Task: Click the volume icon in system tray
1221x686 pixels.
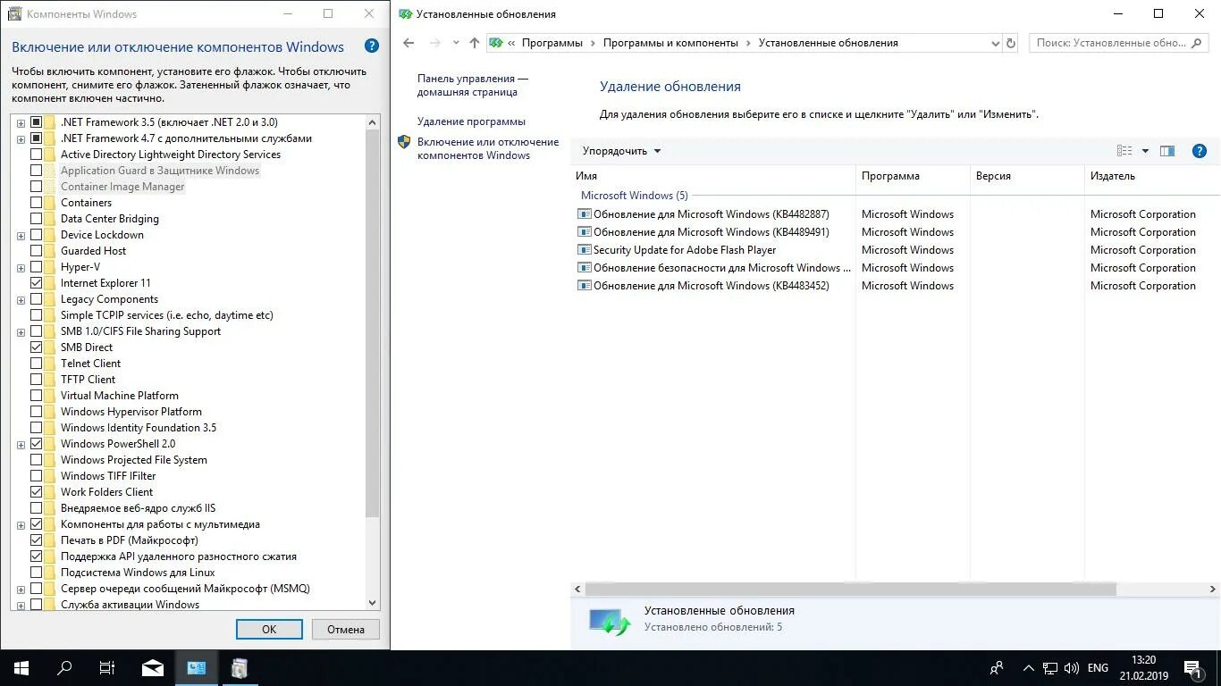Action: pyautogui.click(x=1072, y=668)
